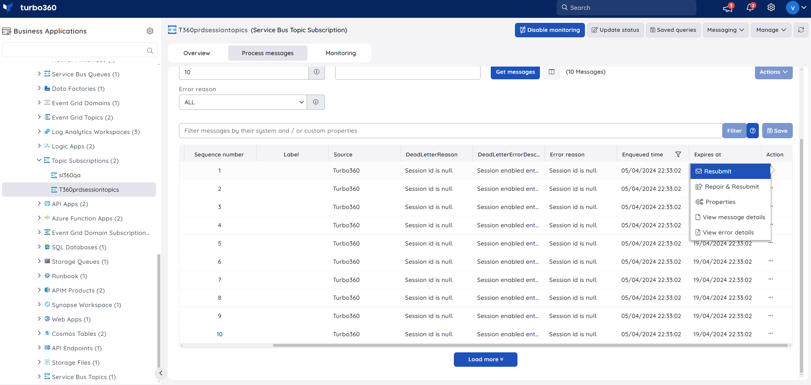Choose Resubmit from the context menu
Viewport: 811px width, 385px height.
(x=730, y=171)
